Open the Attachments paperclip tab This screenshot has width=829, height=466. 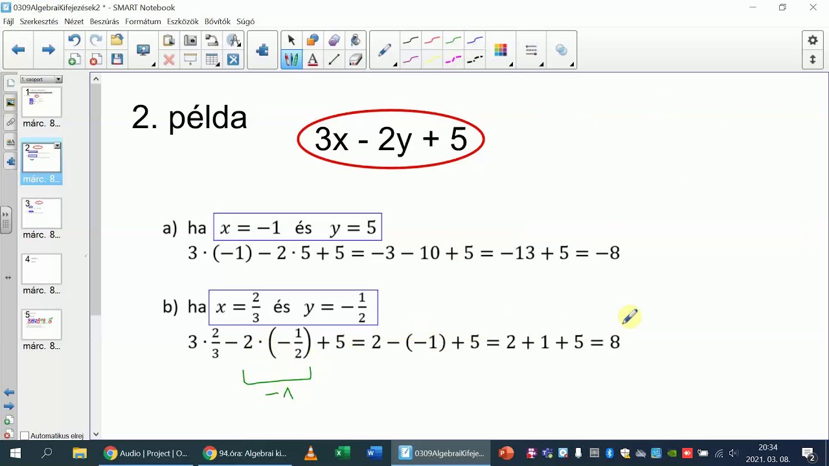click(10, 122)
